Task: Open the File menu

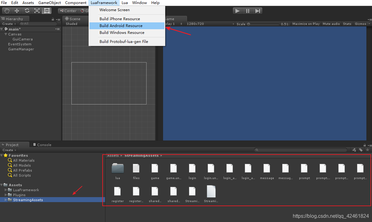Action: click(4, 2)
